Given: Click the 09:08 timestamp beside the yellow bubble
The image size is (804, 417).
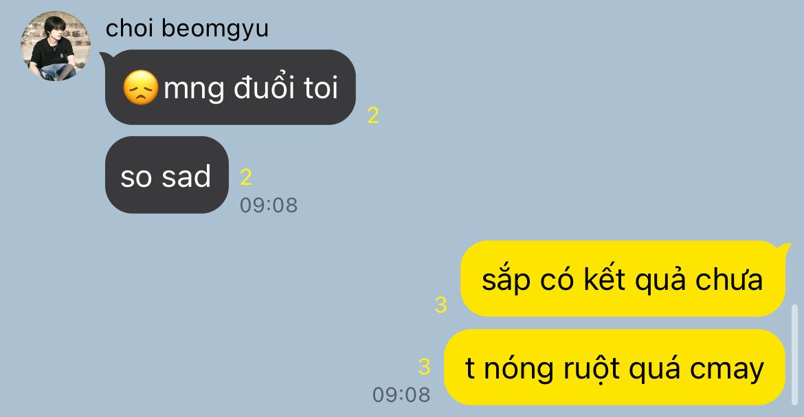Looking at the screenshot, I should (401, 394).
